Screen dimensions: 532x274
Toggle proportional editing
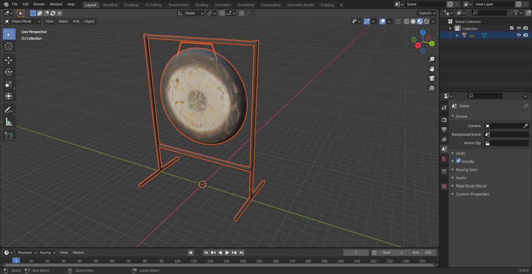click(241, 13)
